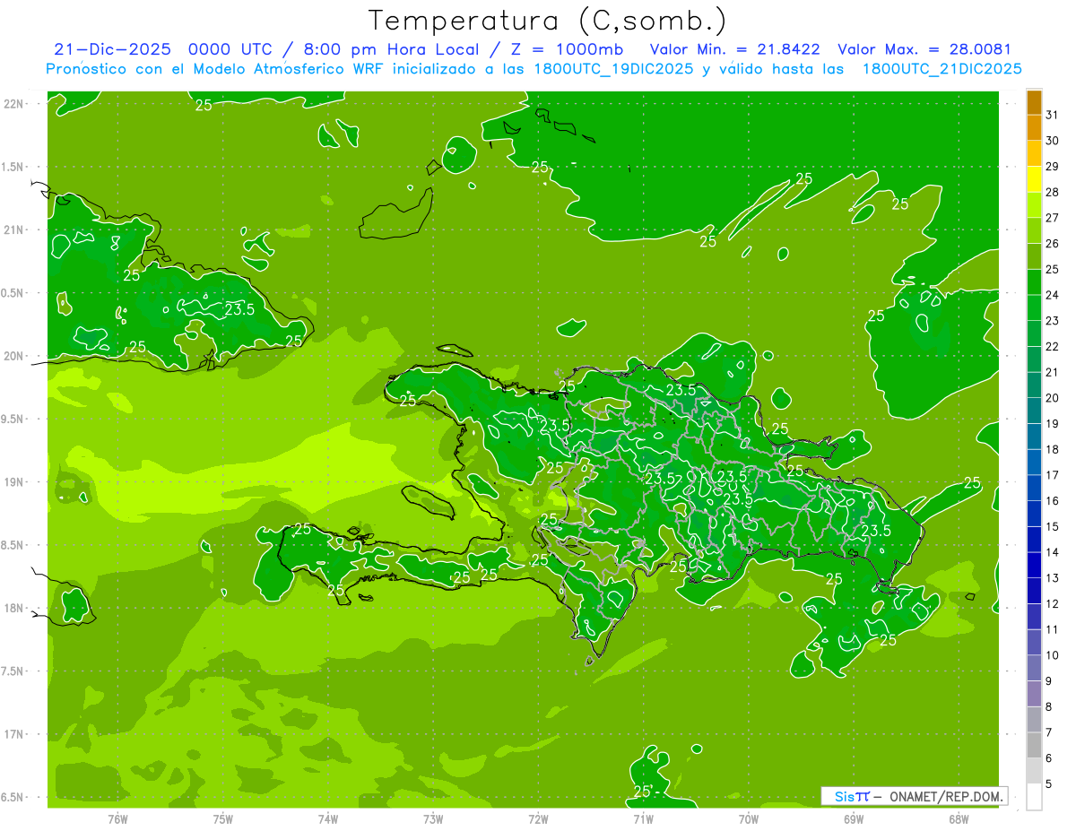Click the yellow color bar segment between 28 and 29
Image resolution: width=1076 pixels, height=831 pixels.
point(1034,179)
